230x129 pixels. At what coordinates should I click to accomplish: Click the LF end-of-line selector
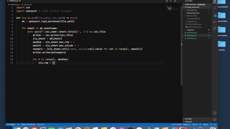[x=200, y=124]
